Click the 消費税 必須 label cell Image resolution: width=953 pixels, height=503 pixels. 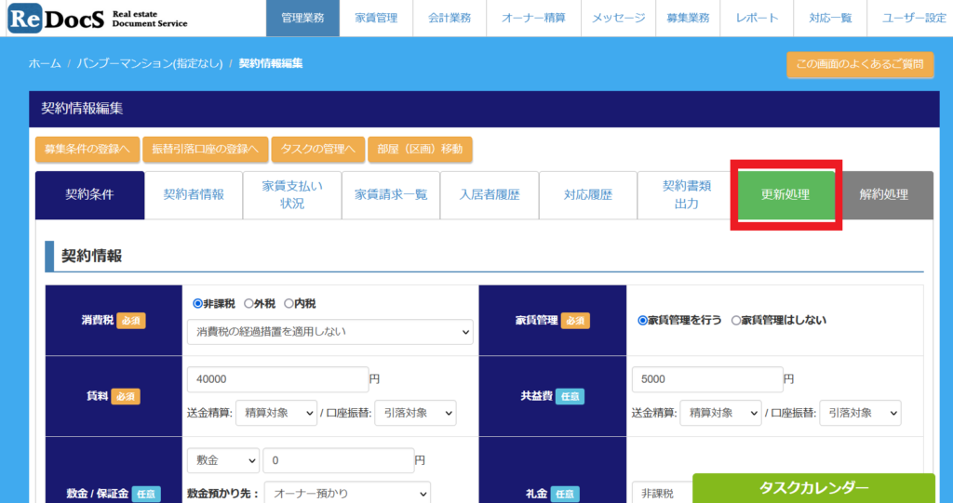[114, 320]
